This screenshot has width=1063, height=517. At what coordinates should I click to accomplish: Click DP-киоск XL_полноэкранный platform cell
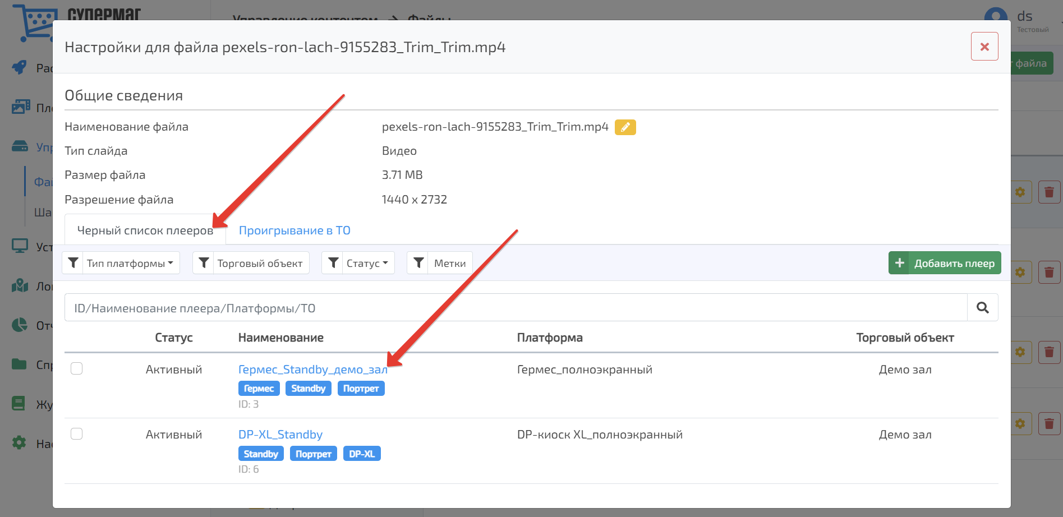[600, 435]
